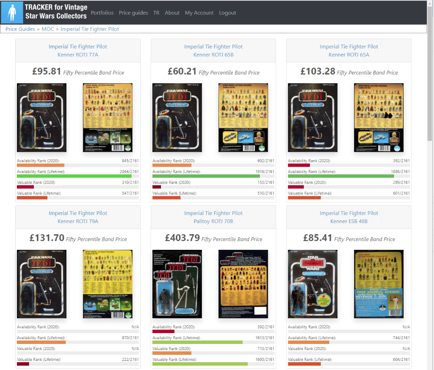
Task: View card back image for Palitoy 70B
Action: (243, 284)
